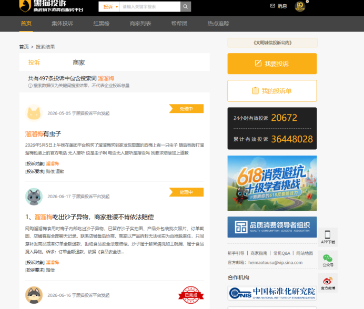Click 处理中 tag on 2026-05-05 complaint

tap(186, 109)
